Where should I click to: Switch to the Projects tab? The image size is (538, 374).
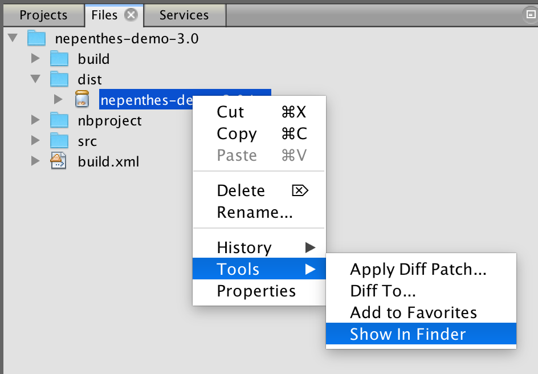click(43, 15)
